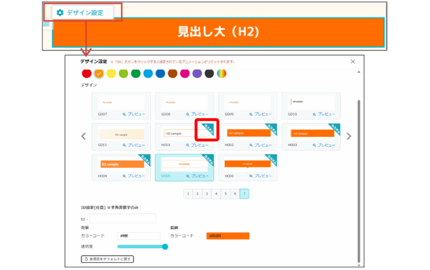
Task: Choose the purple color circle
Action: point(197,74)
